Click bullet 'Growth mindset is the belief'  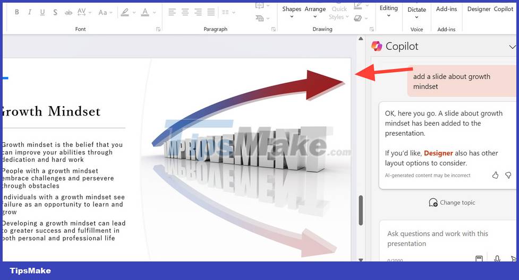pyautogui.click(x=62, y=152)
